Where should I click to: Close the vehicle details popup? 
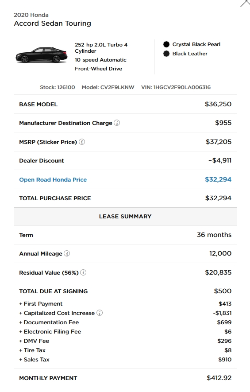click(x=245, y=3)
